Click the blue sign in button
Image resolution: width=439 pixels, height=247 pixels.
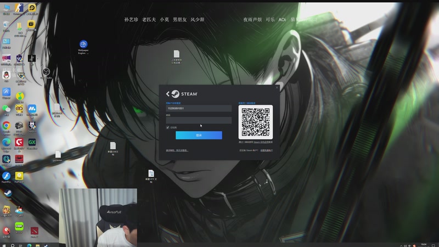(x=199, y=135)
